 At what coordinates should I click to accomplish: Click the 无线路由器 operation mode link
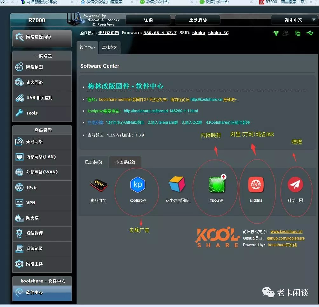click(109, 33)
